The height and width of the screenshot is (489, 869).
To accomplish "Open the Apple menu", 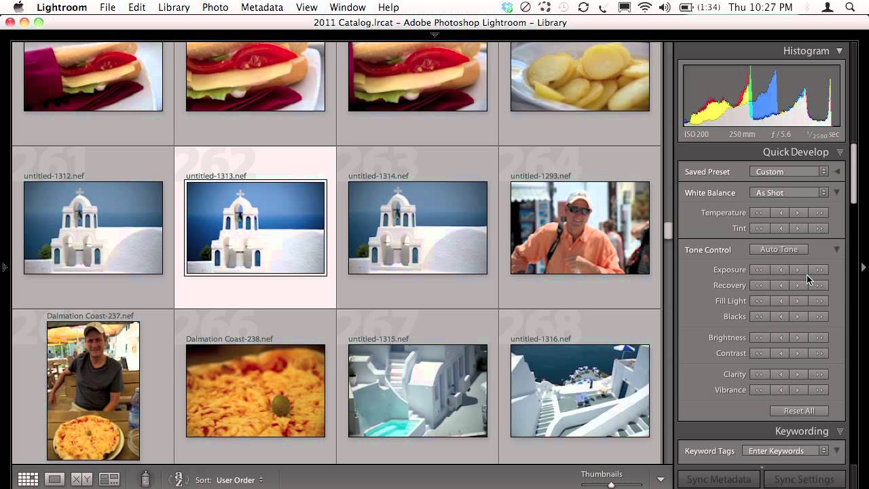I will pyautogui.click(x=18, y=7).
